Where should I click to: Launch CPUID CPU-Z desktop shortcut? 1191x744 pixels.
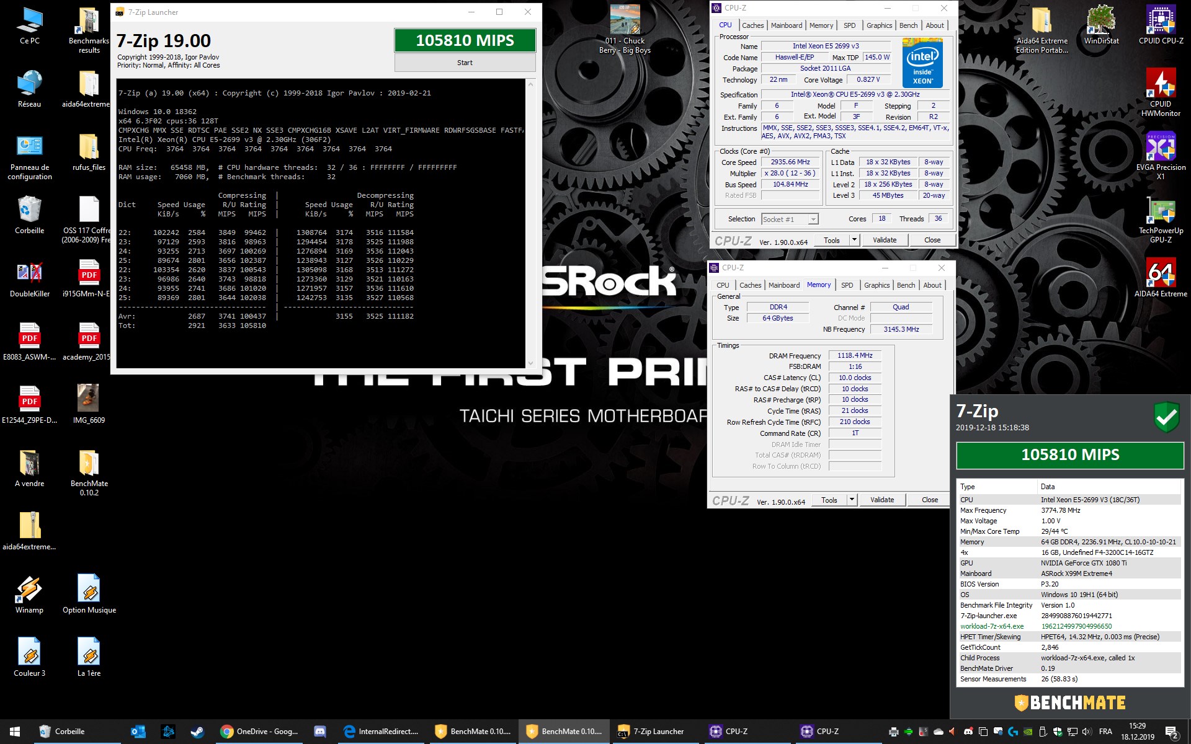click(x=1161, y=26)
